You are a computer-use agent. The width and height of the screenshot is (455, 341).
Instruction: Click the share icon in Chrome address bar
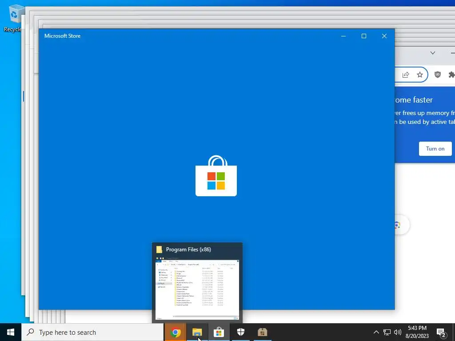(x=406, y=75)
